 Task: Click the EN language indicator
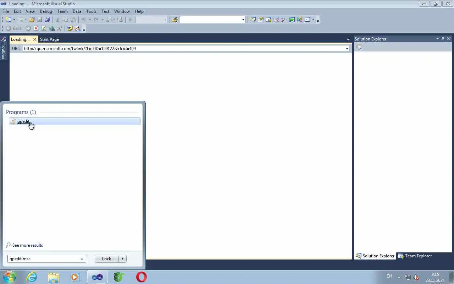[389, 276]
